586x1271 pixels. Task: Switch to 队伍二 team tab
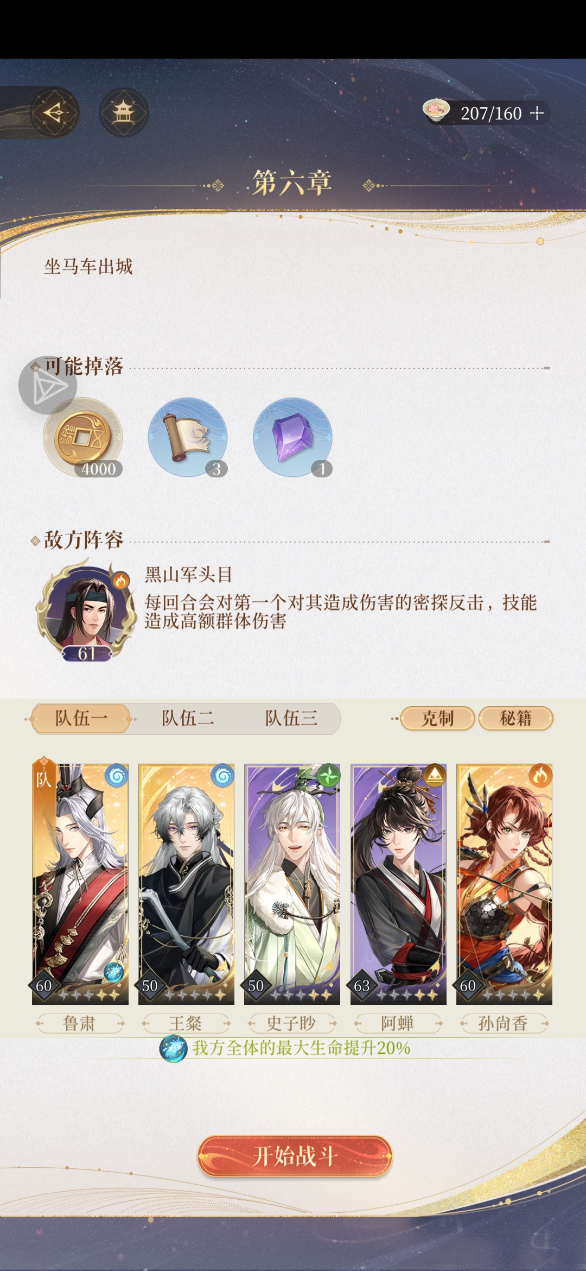(x=188, y=719)
